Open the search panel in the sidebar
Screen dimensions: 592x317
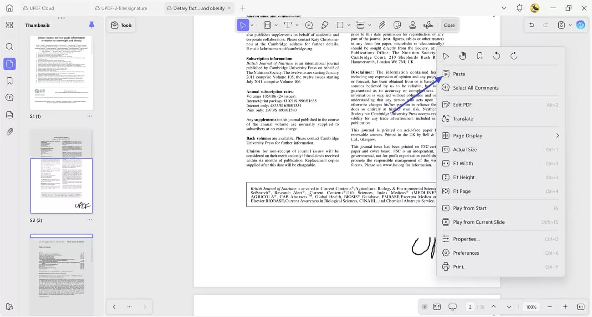tap(10, 47)
